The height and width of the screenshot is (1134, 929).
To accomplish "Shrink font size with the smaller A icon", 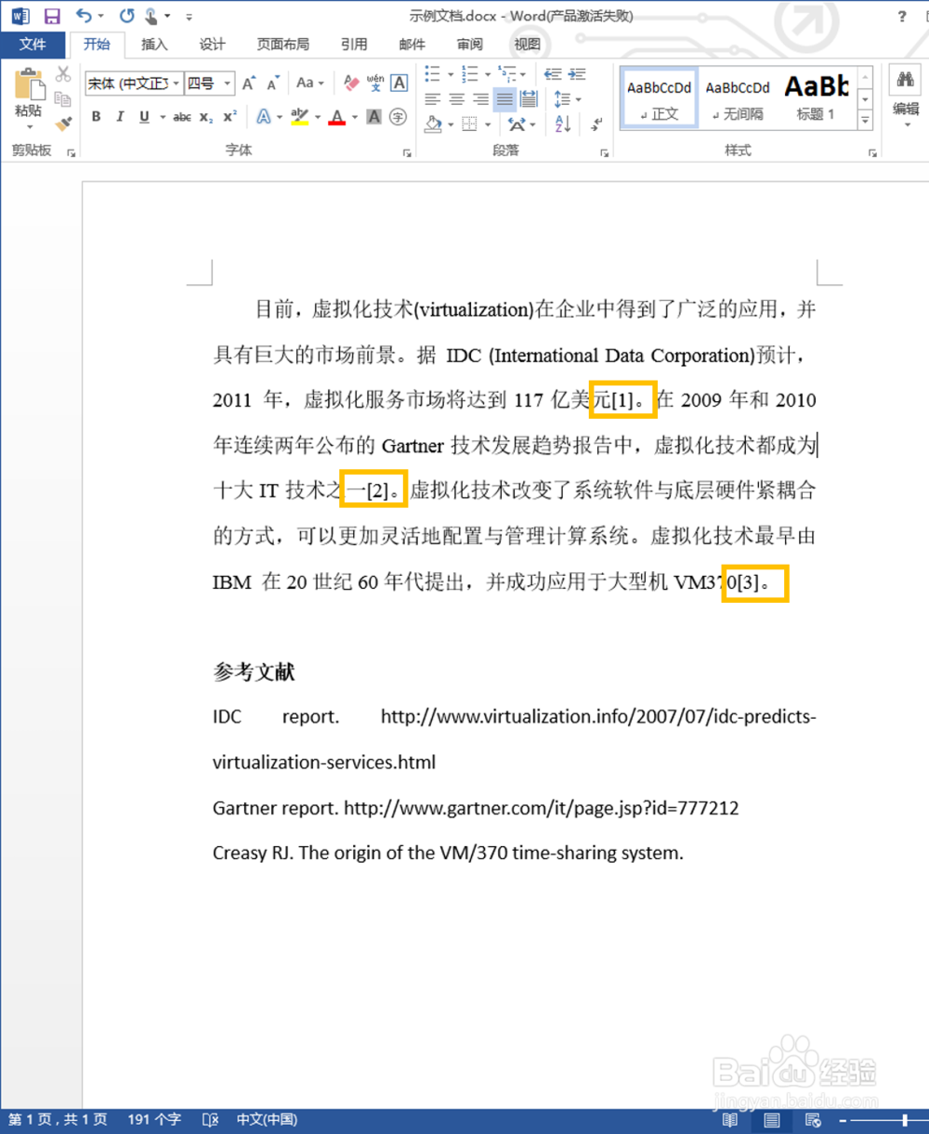I will [x=273, y=84].
